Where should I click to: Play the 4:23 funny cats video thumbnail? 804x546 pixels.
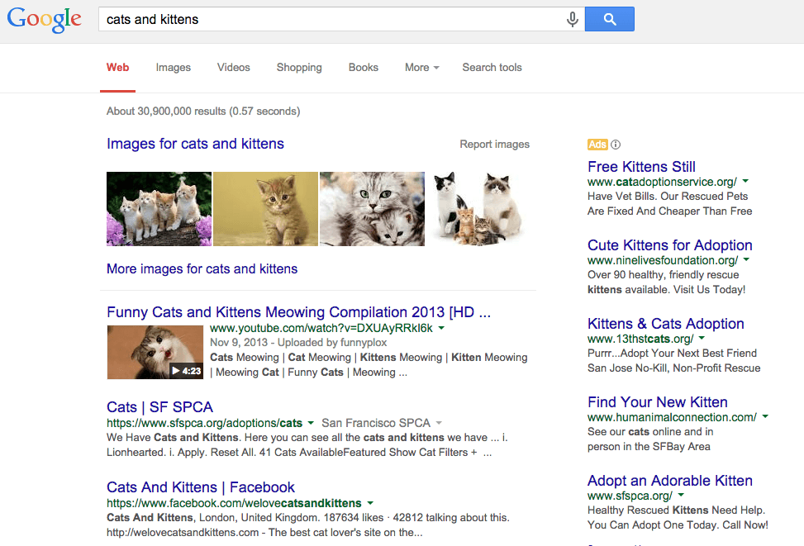155,352
